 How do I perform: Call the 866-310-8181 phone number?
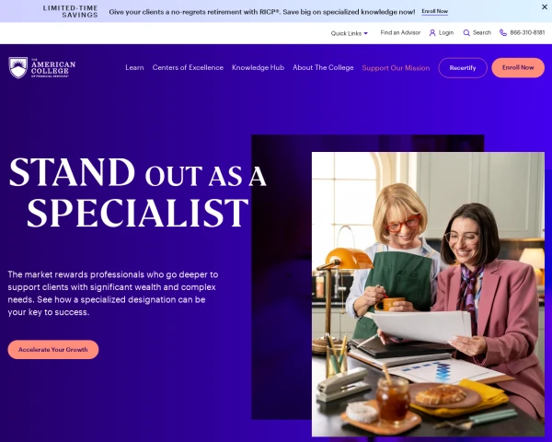pos(527,33)
